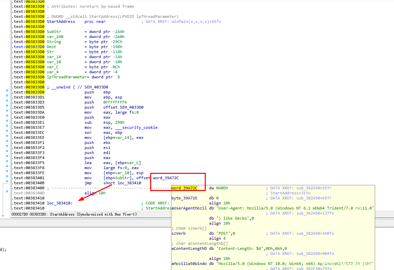The width and height of the screenshot is (394, 270).
Task: Click the flow arrow gutter down-arrow at bottom left
Action: (3, 215)
